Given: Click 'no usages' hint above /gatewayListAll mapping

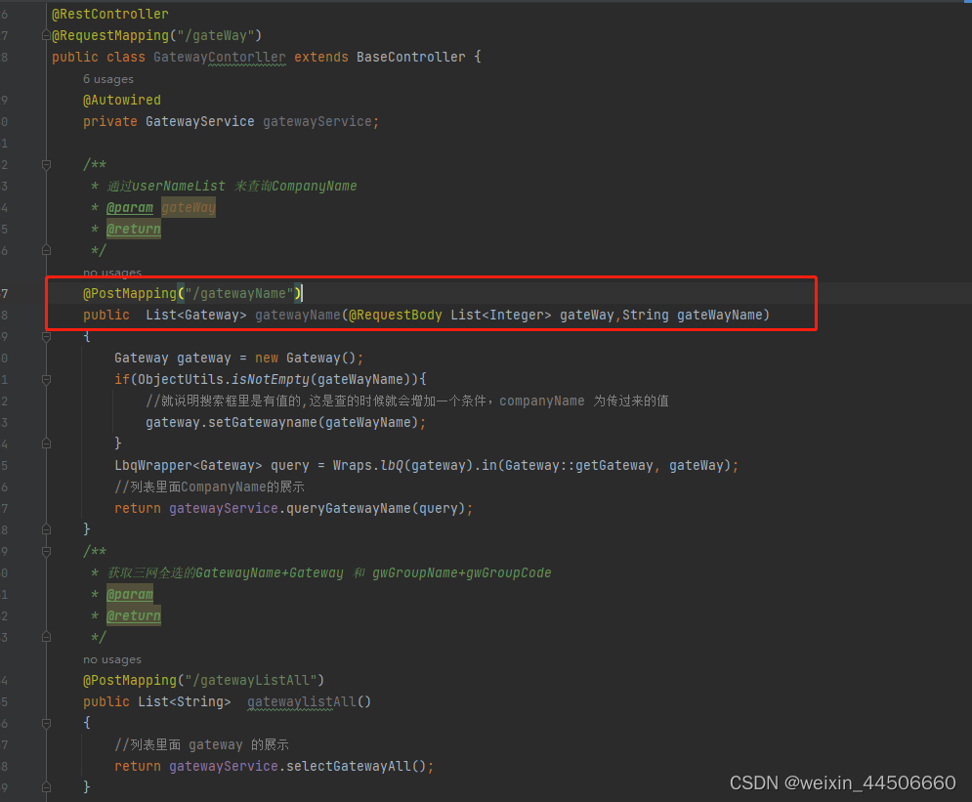Looking at the screenshot, I should pos(112,659).
